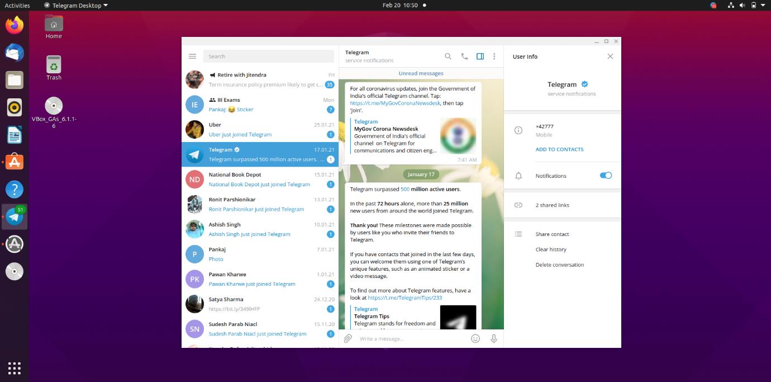Open the three-dot chat options menu
This screenshot has height=382, width=771.
(x=494, y=56)
